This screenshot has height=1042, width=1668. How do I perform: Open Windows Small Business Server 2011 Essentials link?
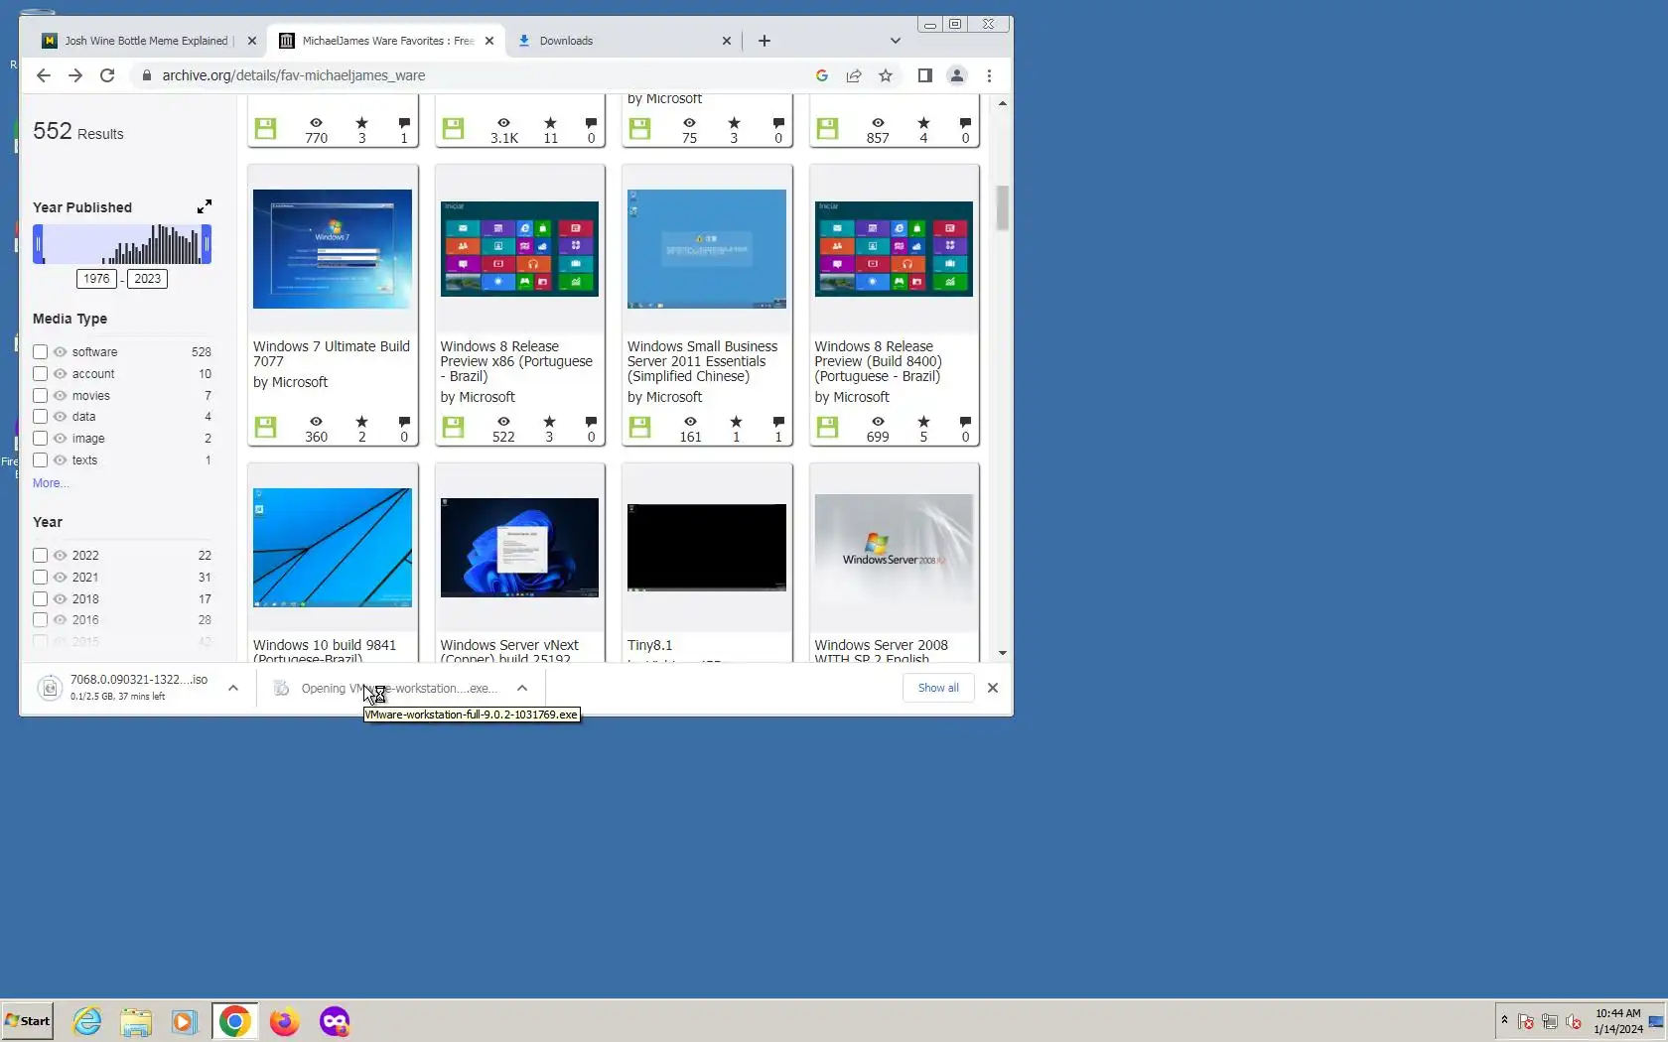pos(702,361)
